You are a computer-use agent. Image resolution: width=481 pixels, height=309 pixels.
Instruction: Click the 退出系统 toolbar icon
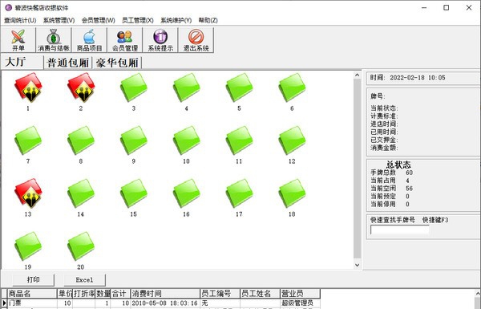tap(196, 40)
